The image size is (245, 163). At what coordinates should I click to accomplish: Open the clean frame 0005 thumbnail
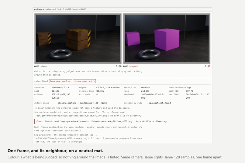pos(78,39)
